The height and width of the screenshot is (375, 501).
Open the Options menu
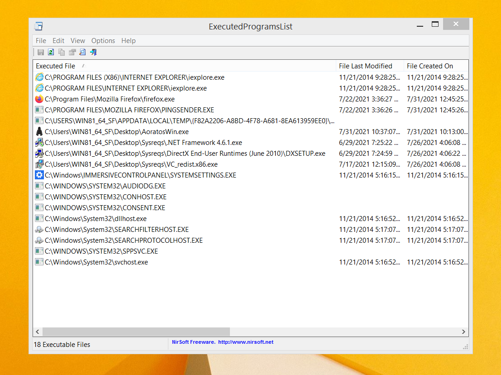pyautogui.click(x=103, y=41)
